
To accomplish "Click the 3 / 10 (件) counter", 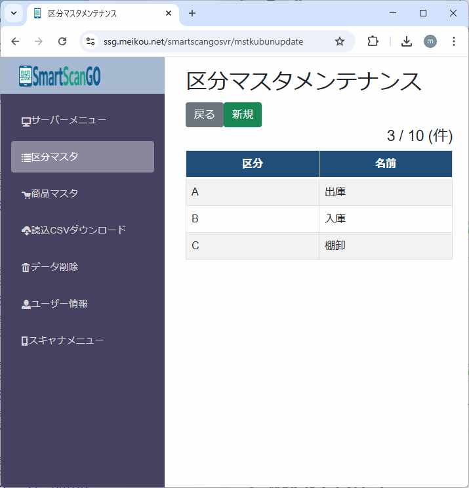I will [x=420, y=136].
